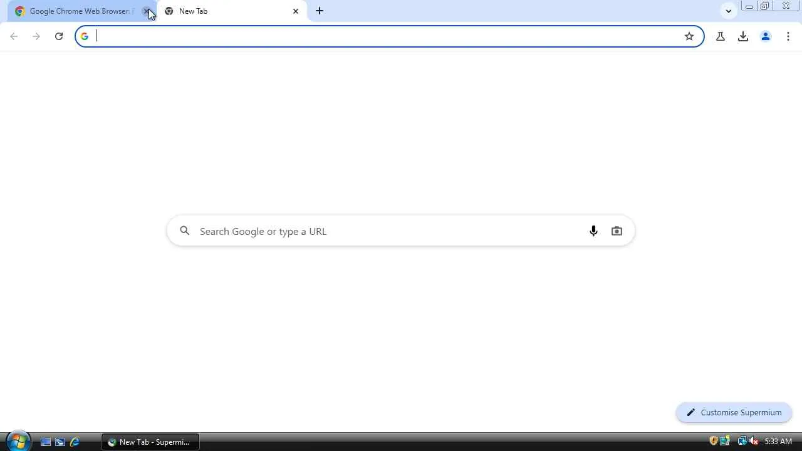Bookmark this tab with star icon
This screenshot has width=802, height=451.
click(689, 36)
